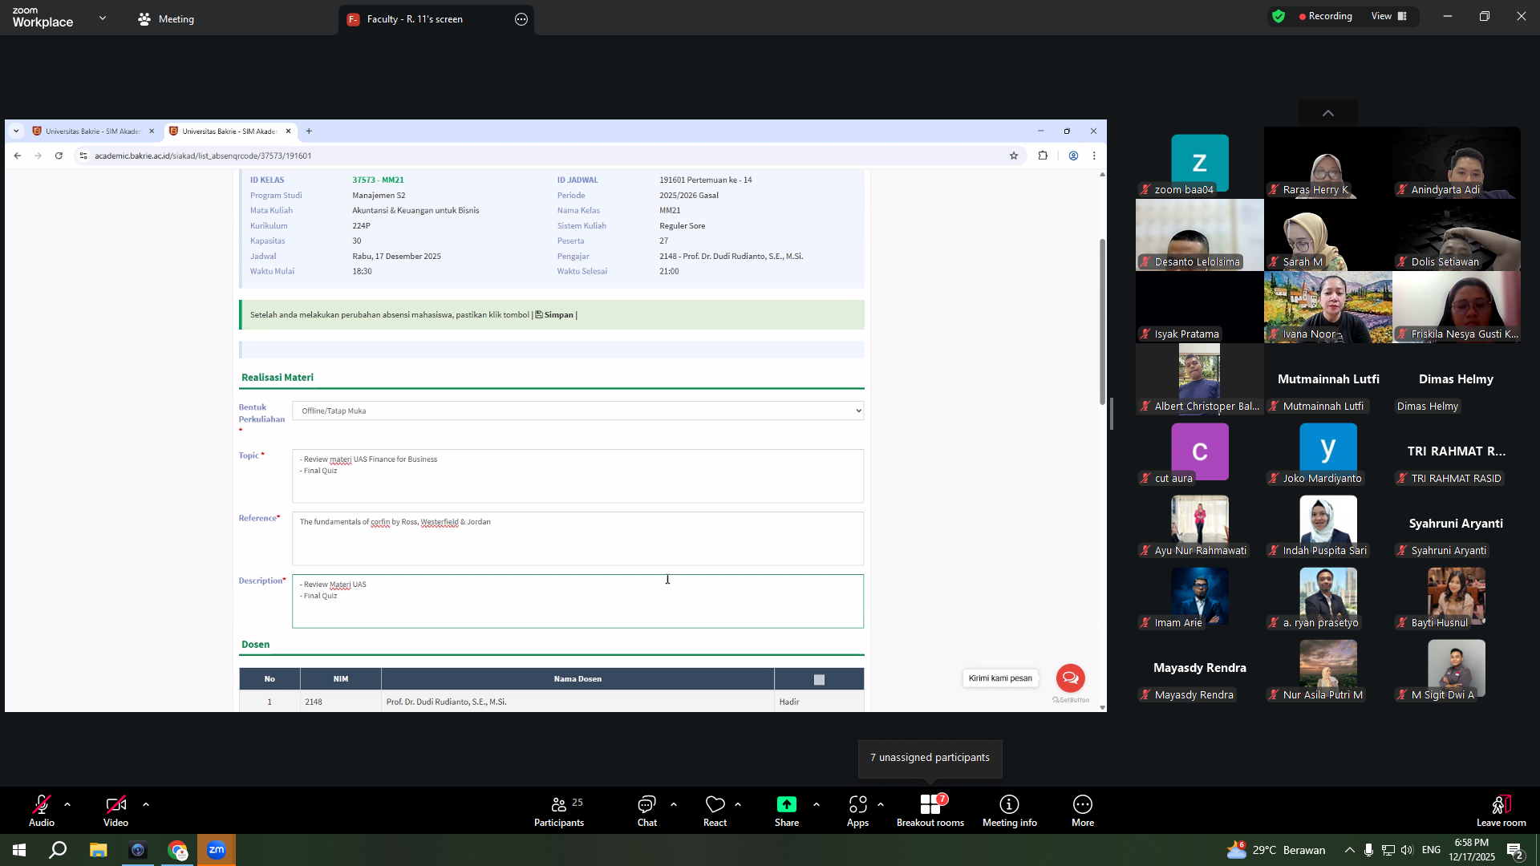Expand share options caret
Viewport: 1540px width, 866px height.
click(817, 804)
